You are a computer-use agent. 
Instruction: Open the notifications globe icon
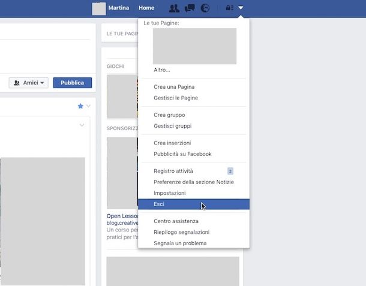[x=205, y=8]
